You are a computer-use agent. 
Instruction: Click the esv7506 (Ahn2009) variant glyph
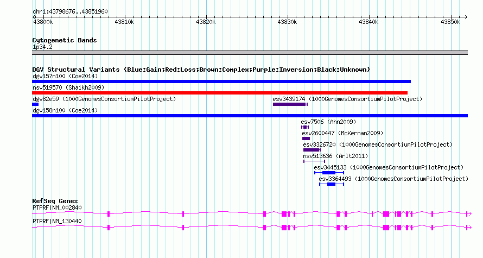coord(304,127)
